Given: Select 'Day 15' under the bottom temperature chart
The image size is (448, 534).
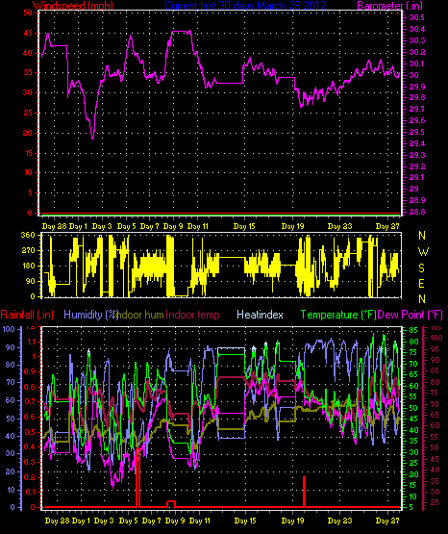Looking at the screenshot, I should (245, 521).
